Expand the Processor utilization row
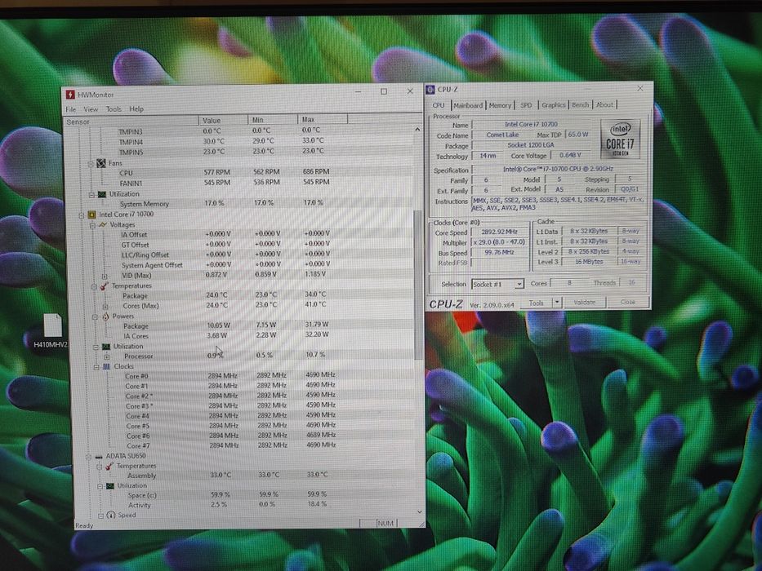Image resolution: width=762 pixels, height=571 pixels. pos(107,357)
